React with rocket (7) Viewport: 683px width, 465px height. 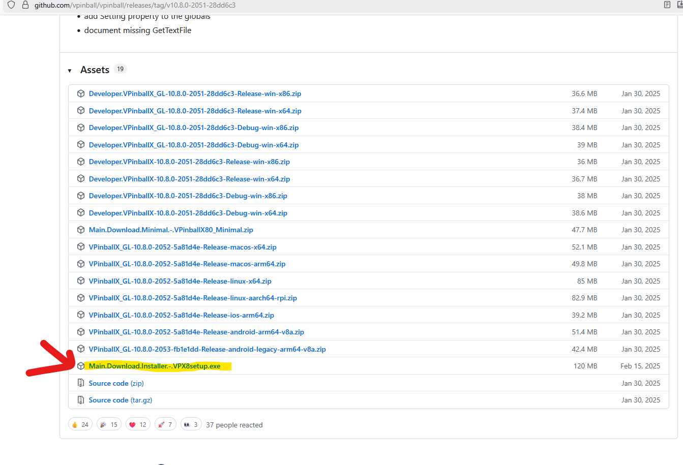tap(166, 424)
